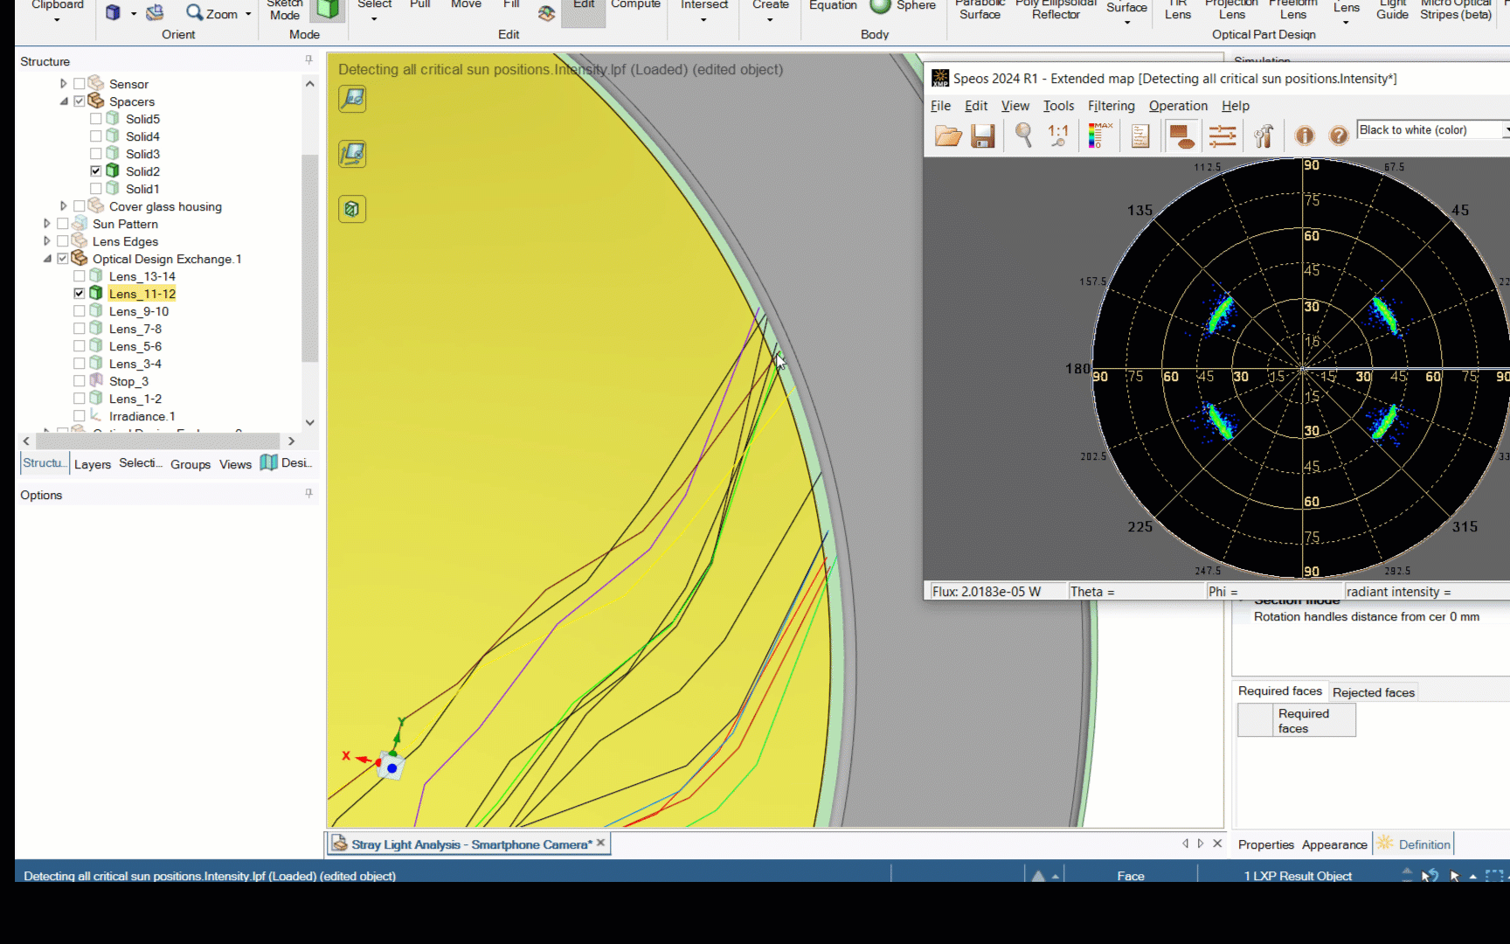
Task: Switch to the Layers tab
Action: point(93,464)
